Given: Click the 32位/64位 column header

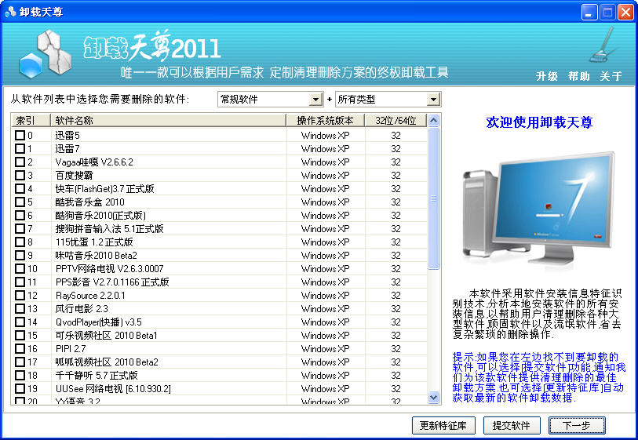Looking at the screenshot, I should pos(396,120).
